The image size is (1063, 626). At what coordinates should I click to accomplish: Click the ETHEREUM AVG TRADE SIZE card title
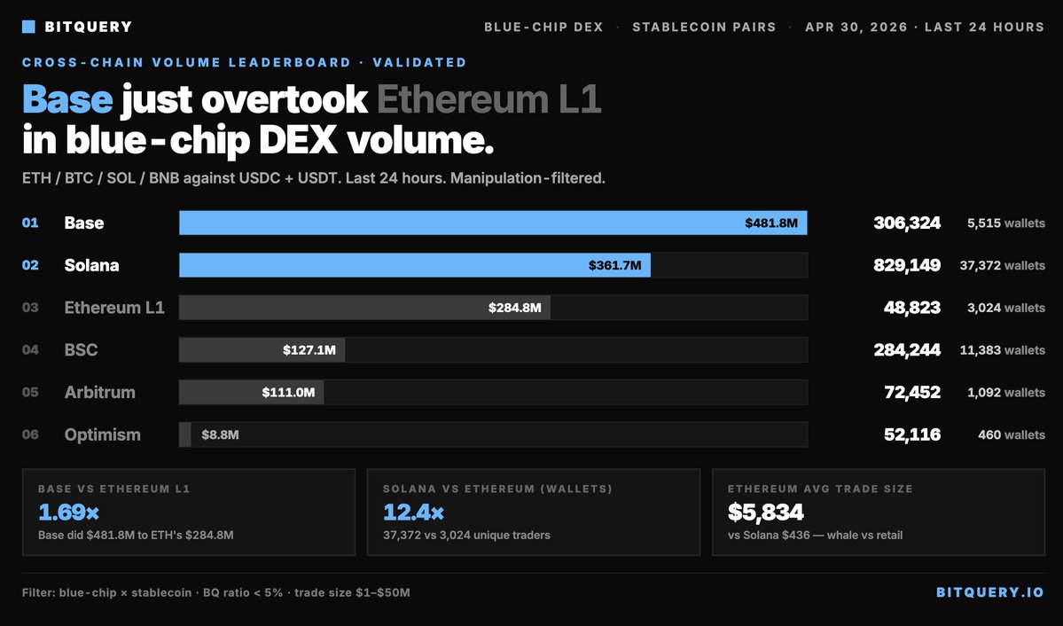point(820,489)
